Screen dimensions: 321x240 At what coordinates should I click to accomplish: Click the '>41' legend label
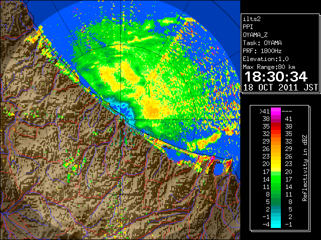[x=264, y=111]
